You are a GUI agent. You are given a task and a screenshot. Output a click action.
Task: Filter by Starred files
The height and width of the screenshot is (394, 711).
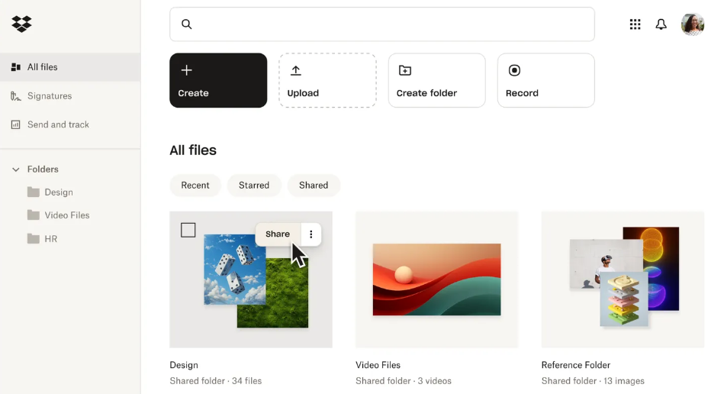point(254,186)
